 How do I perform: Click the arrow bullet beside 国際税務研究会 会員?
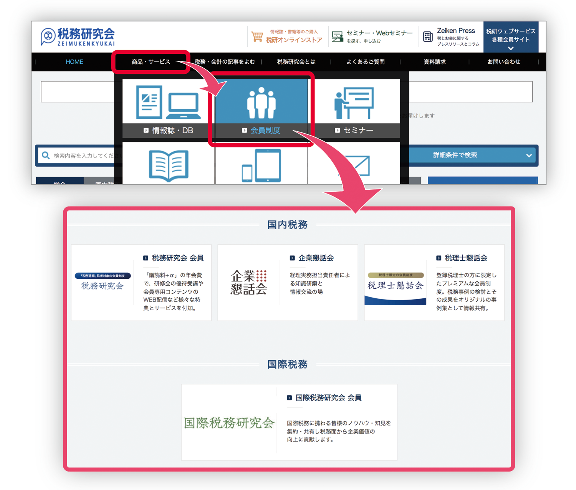pos(289,398)
